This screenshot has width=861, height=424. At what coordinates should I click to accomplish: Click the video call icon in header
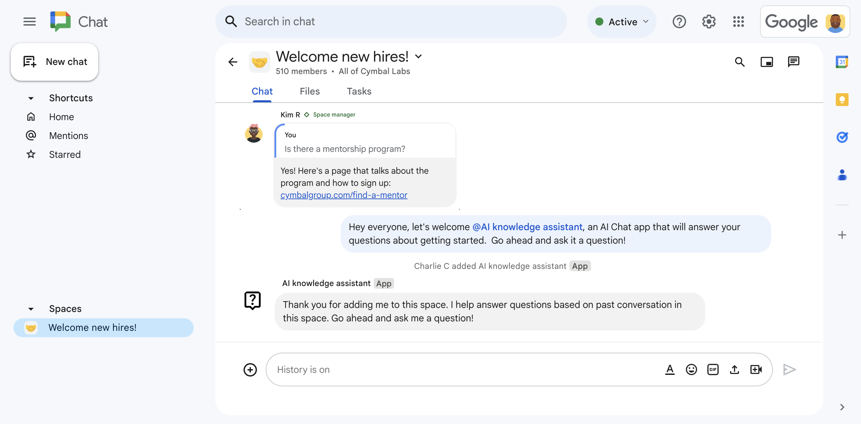(x=768, y=61)
